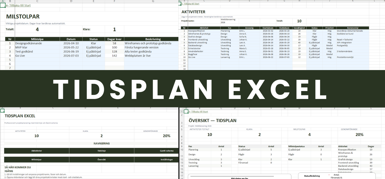Select the 20% Genomförande value in Översikt
Image resolution: width=385 pixels, height=179 pixels.
coord(359,135)
